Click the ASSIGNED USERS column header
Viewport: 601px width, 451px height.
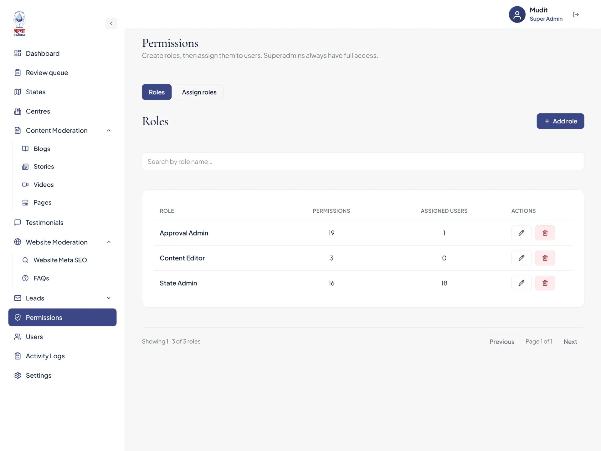point(444,211)
